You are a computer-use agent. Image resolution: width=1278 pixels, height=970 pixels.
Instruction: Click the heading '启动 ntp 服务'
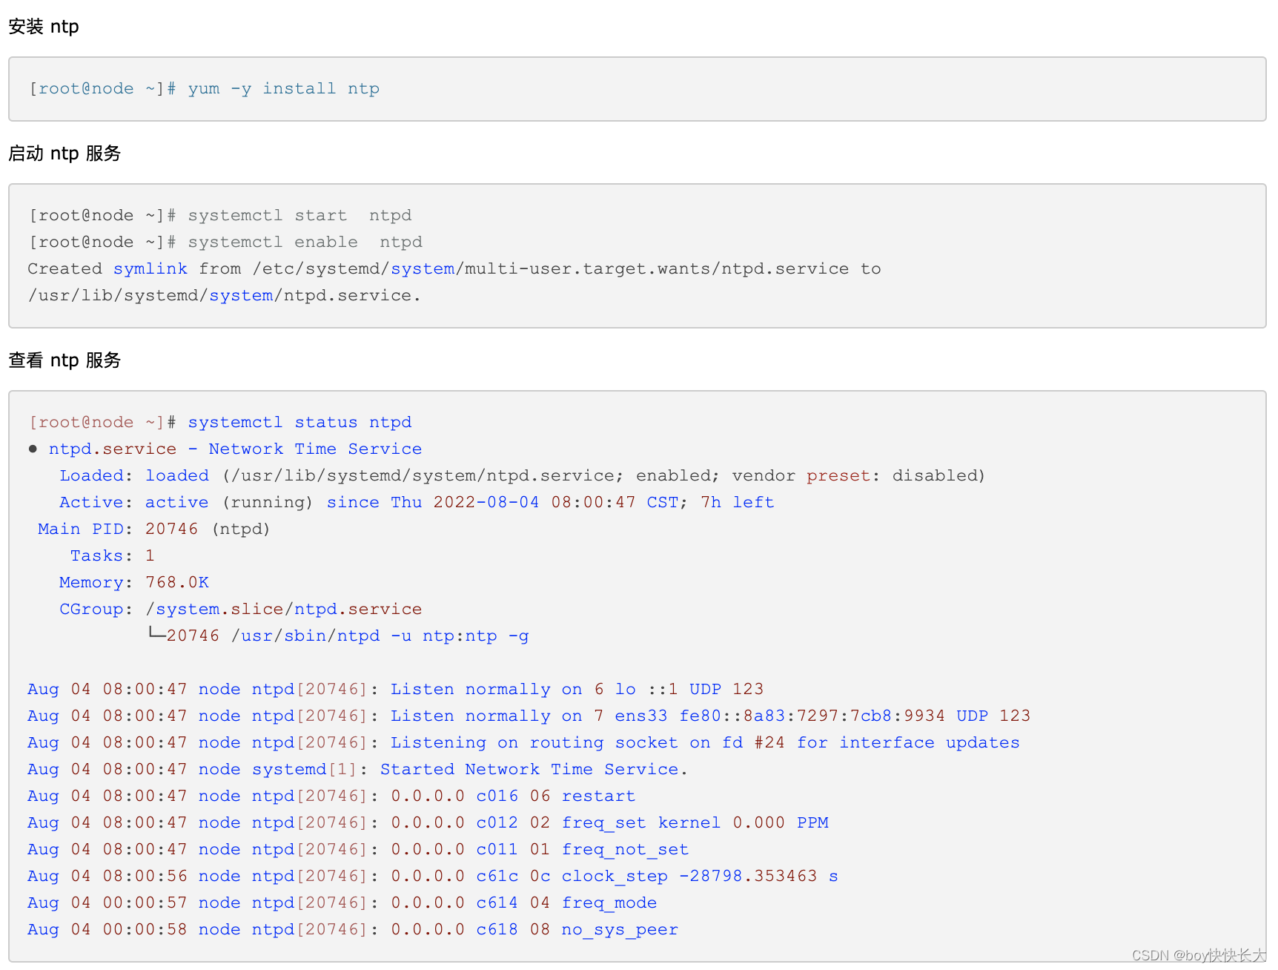64,154
